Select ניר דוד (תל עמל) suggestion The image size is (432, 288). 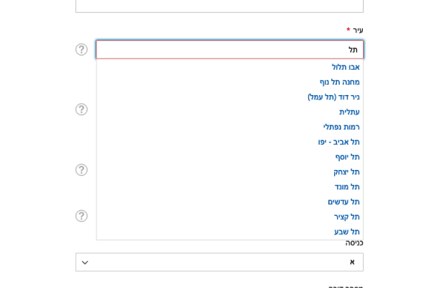point(333,97)
